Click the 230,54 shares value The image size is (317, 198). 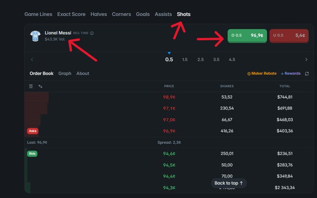point(227,108)
